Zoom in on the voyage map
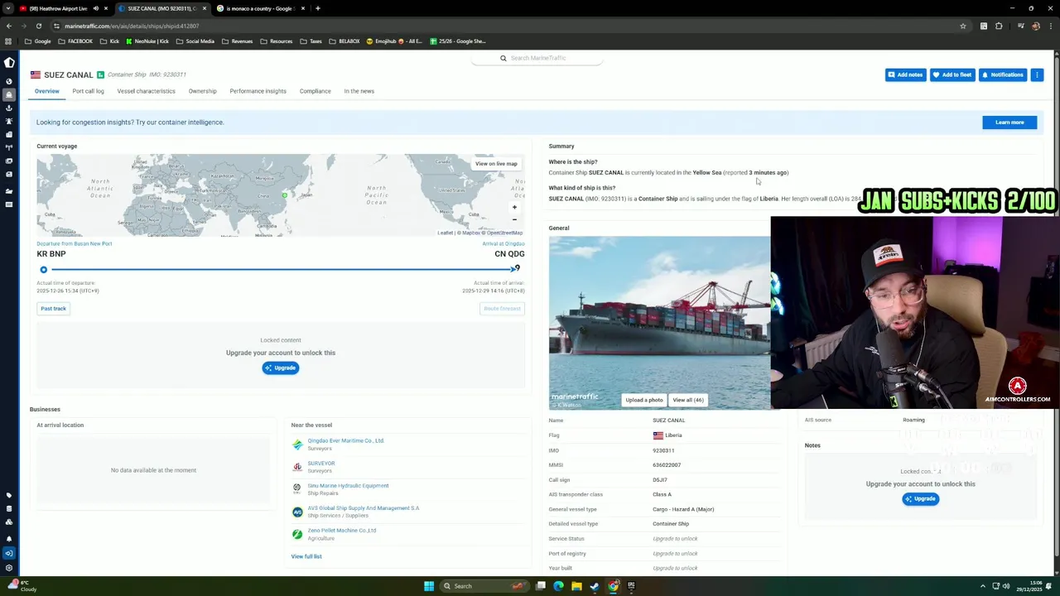1060x596 pixels. [x=514, y=208]
